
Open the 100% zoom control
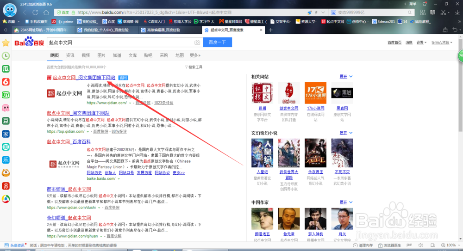[x=450, y=245]
